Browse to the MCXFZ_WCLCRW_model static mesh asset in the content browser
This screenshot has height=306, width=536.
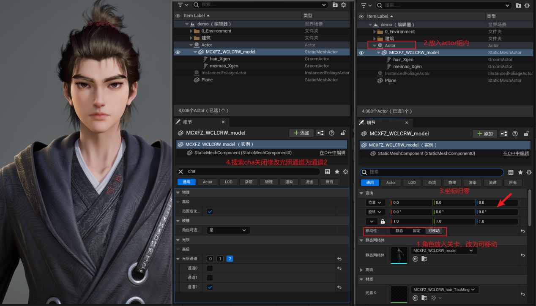[x=424, y=259]
